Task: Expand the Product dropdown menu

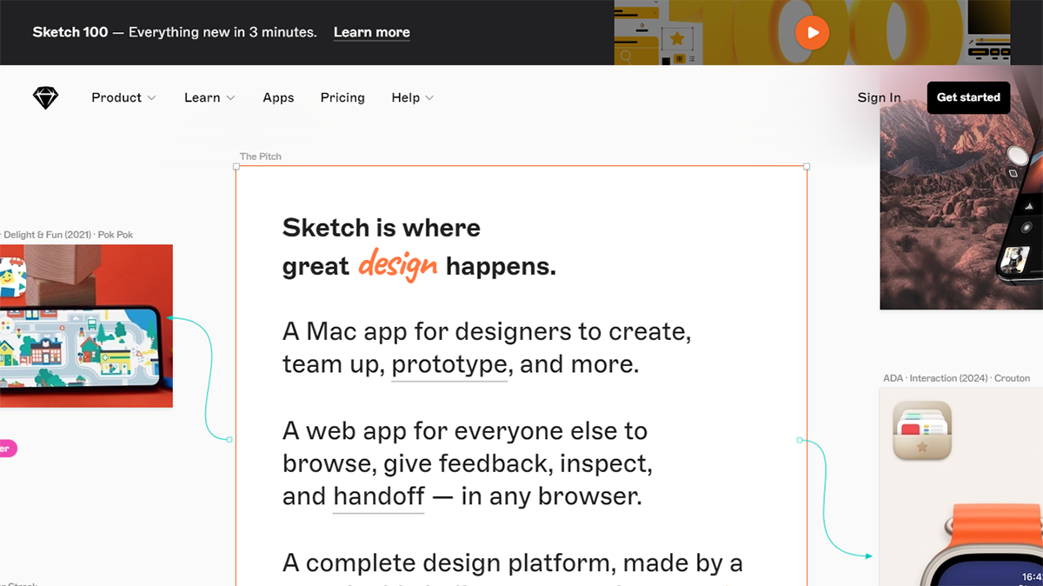Action: coord(123,97)
